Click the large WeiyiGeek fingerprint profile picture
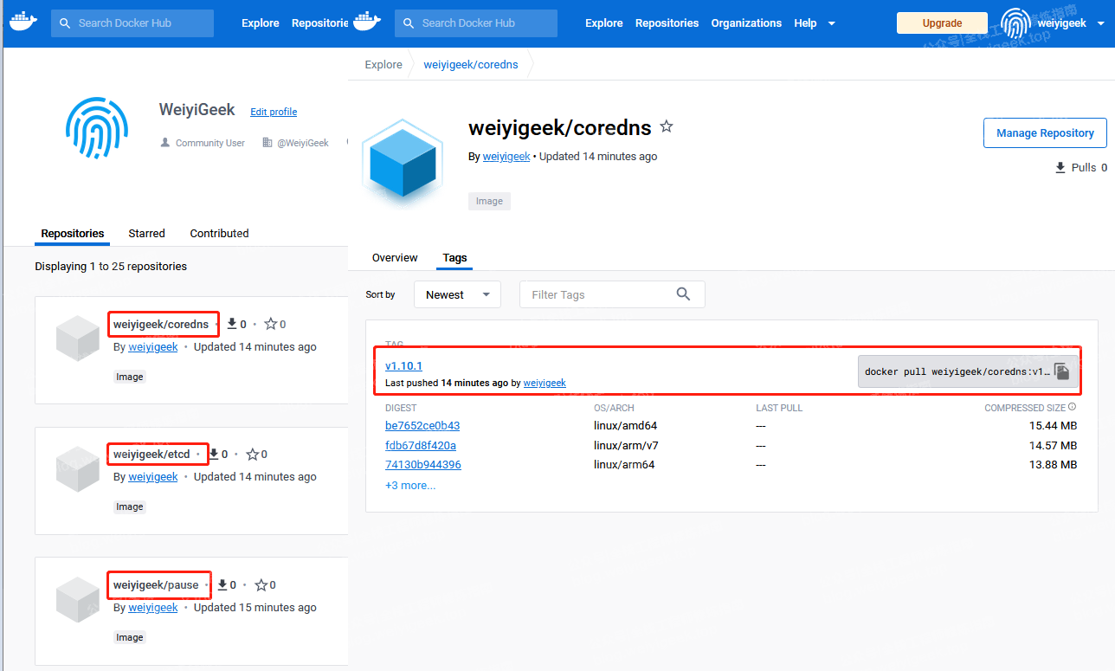The height and width of the screenshot is (671, 1115). 97,128
